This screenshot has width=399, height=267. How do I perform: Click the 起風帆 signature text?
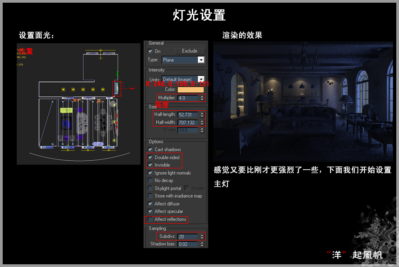[367, 255]
